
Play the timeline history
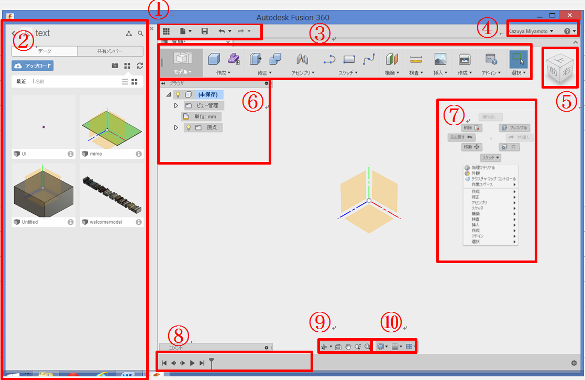(x=192, y=363)
